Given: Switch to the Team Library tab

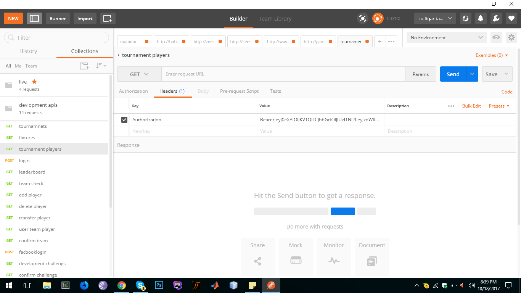Looking at the screenshot, I should coord(275,18).
